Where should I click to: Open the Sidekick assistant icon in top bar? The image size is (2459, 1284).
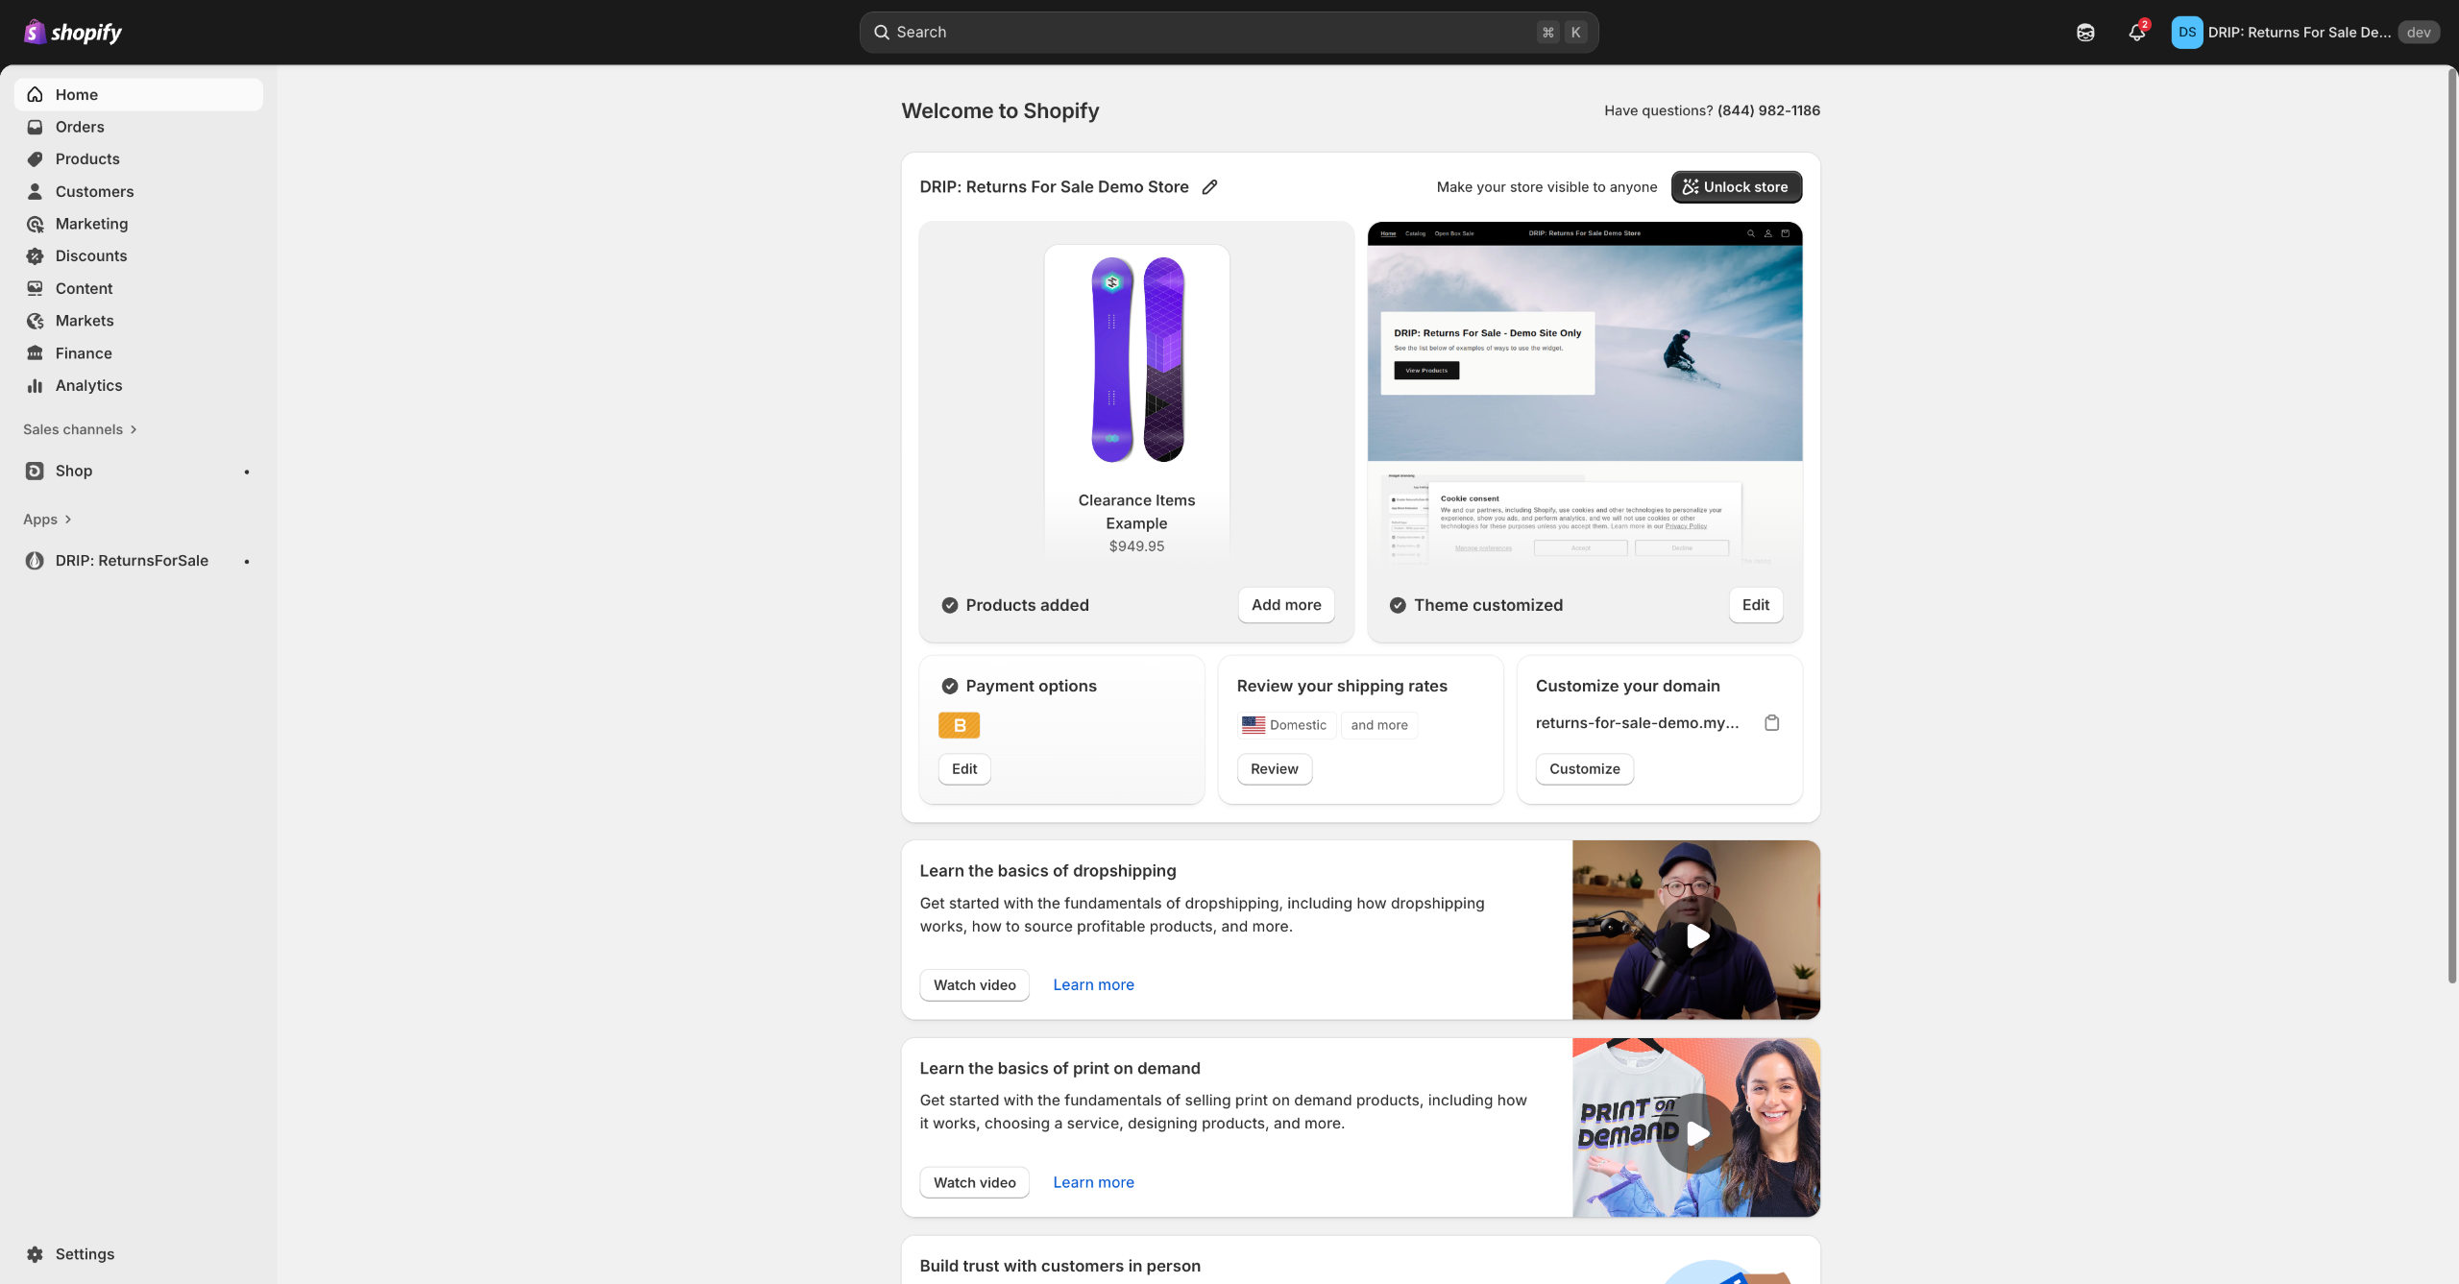[2085, 33]
